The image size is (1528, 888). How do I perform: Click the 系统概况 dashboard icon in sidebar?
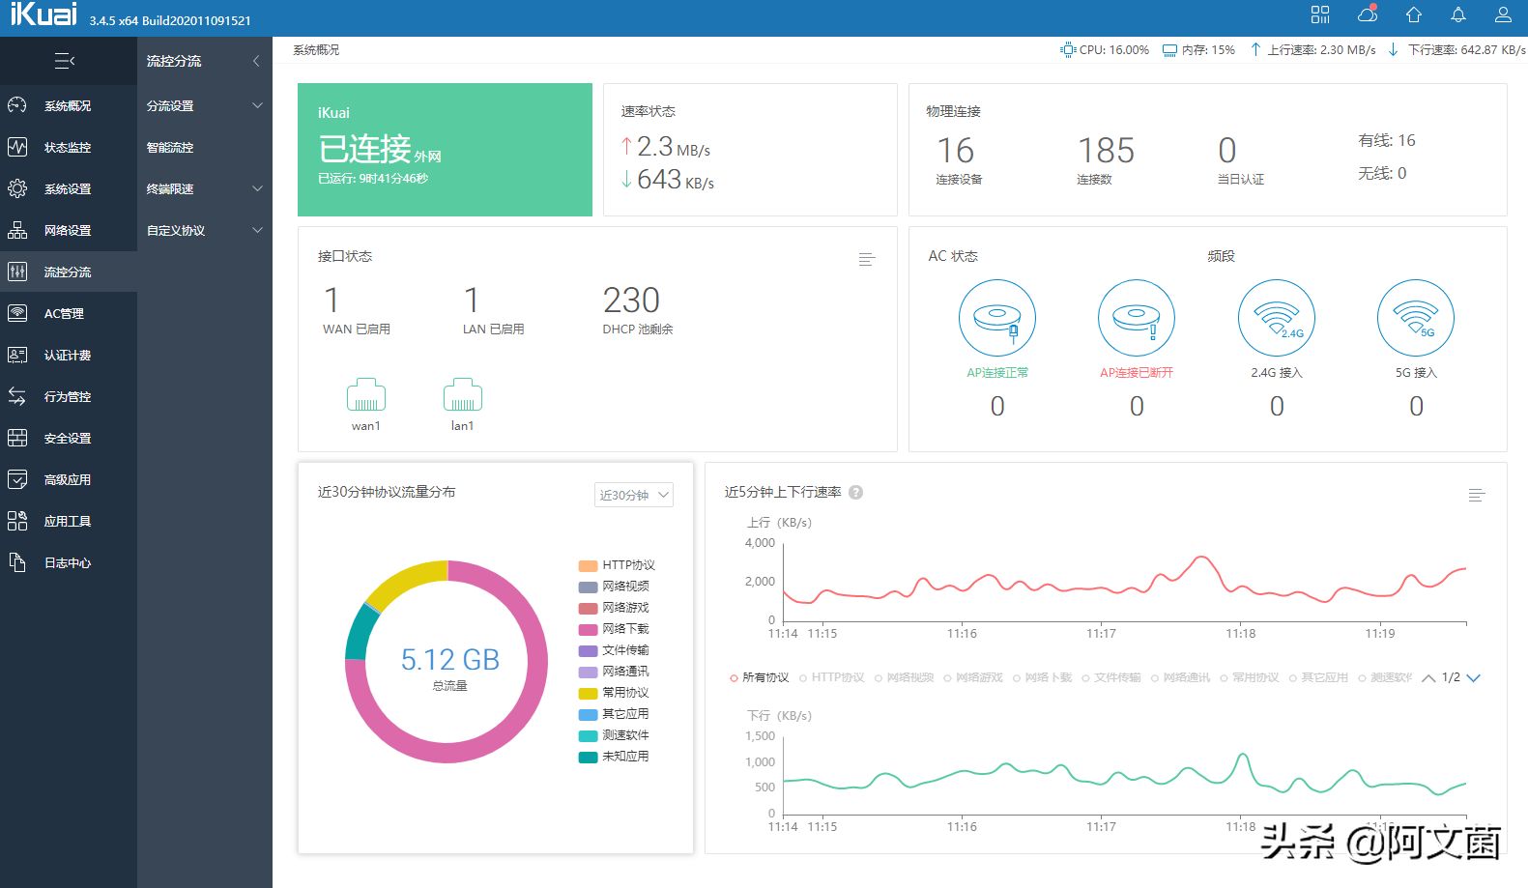[x=17, y=105]
